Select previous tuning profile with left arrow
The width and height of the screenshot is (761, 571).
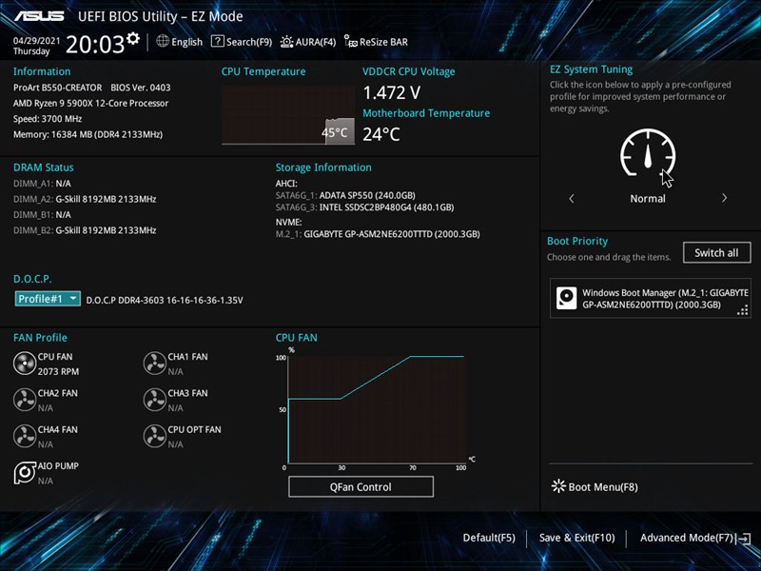(572, 199)
